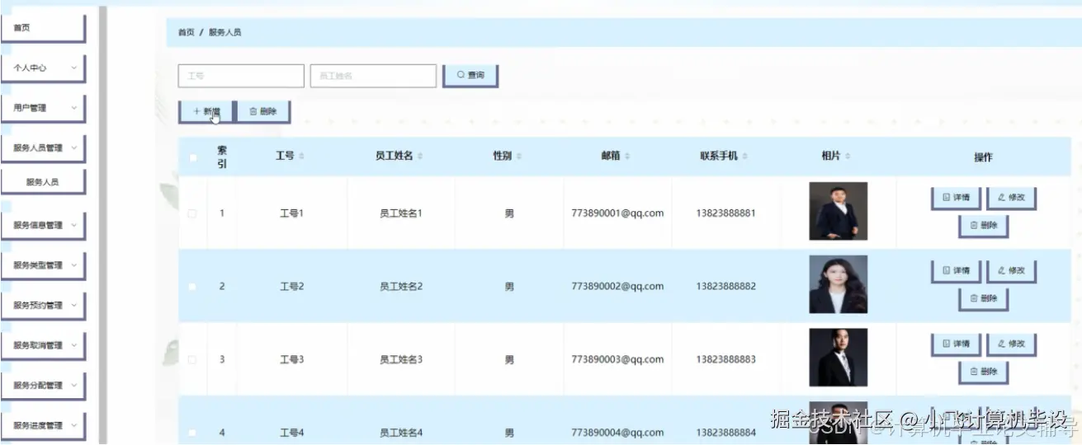Click the 员工姓名2 cell
This screenshot has height=445, width=1082.
click(x=401, y=287)
